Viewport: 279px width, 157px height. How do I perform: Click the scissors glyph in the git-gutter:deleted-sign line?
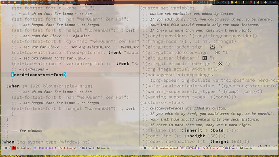tap(218, 53)
